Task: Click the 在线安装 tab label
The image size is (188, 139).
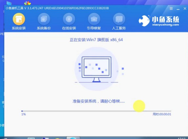Action: point(69,28)
